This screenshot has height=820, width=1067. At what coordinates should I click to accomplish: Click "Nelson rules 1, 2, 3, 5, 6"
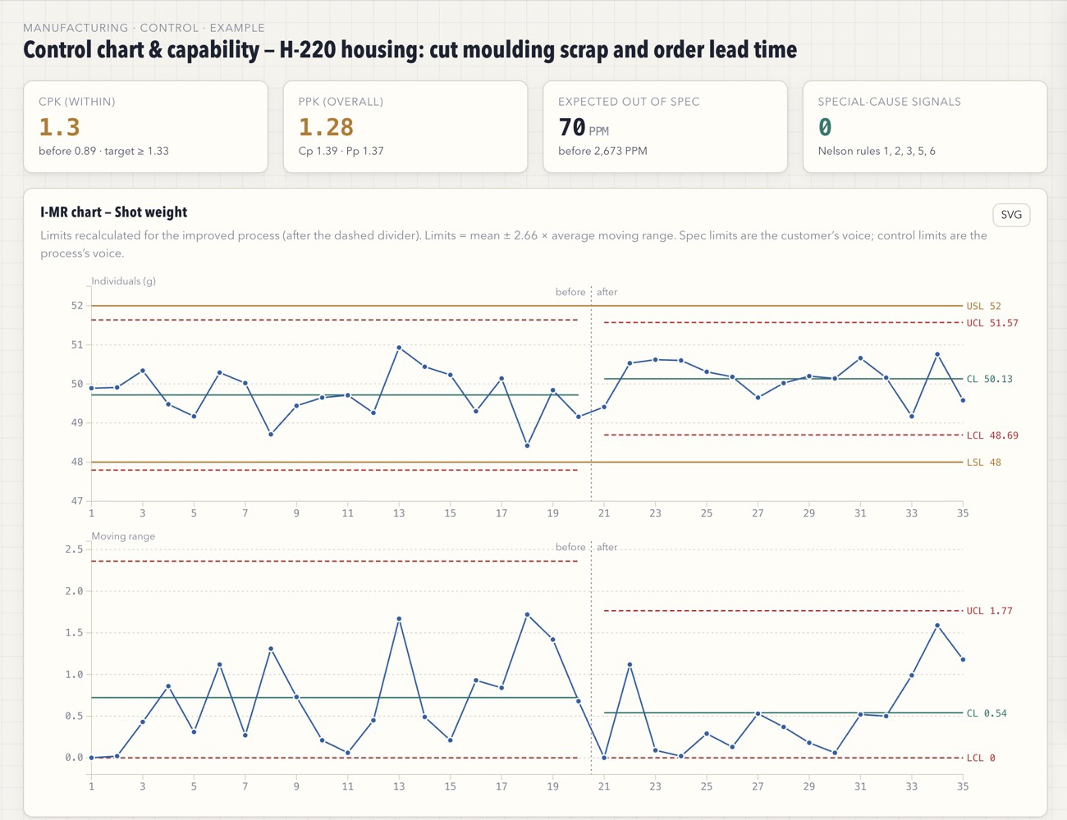(877, 151)
